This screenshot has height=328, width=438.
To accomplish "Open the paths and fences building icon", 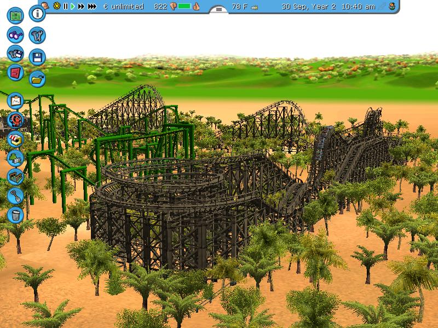I will (15, 177).
